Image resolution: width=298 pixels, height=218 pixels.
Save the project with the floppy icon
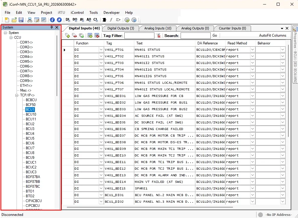(21, 20)
